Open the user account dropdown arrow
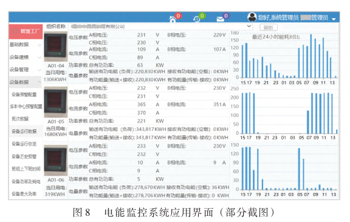This screenshot has width=350, height=222. pyautogui.click(x=334, y=19)
